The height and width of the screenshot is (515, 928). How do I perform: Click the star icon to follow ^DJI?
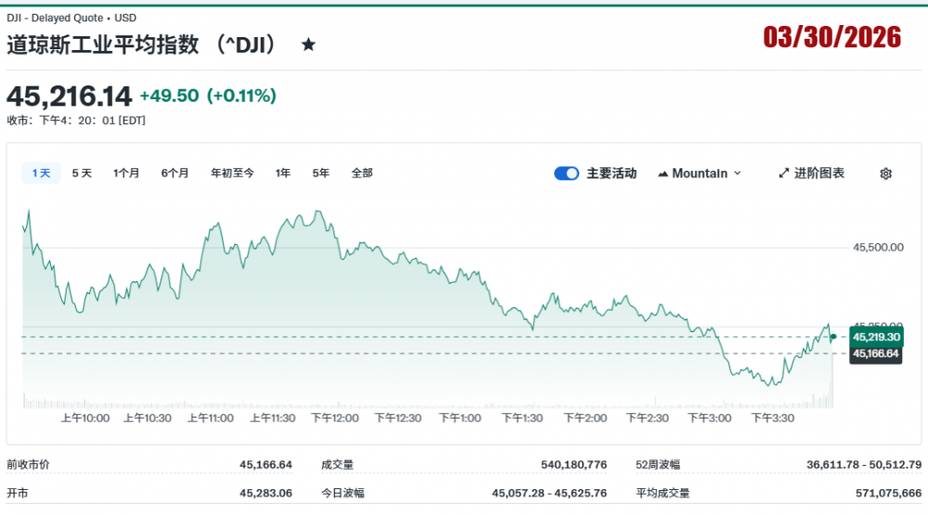pos(308,45)
